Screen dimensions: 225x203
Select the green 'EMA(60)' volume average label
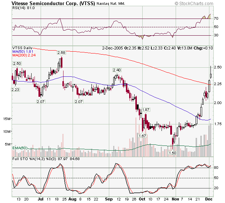click(x=20, y=148)
